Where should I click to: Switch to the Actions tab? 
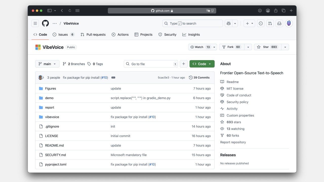point(120,35)
